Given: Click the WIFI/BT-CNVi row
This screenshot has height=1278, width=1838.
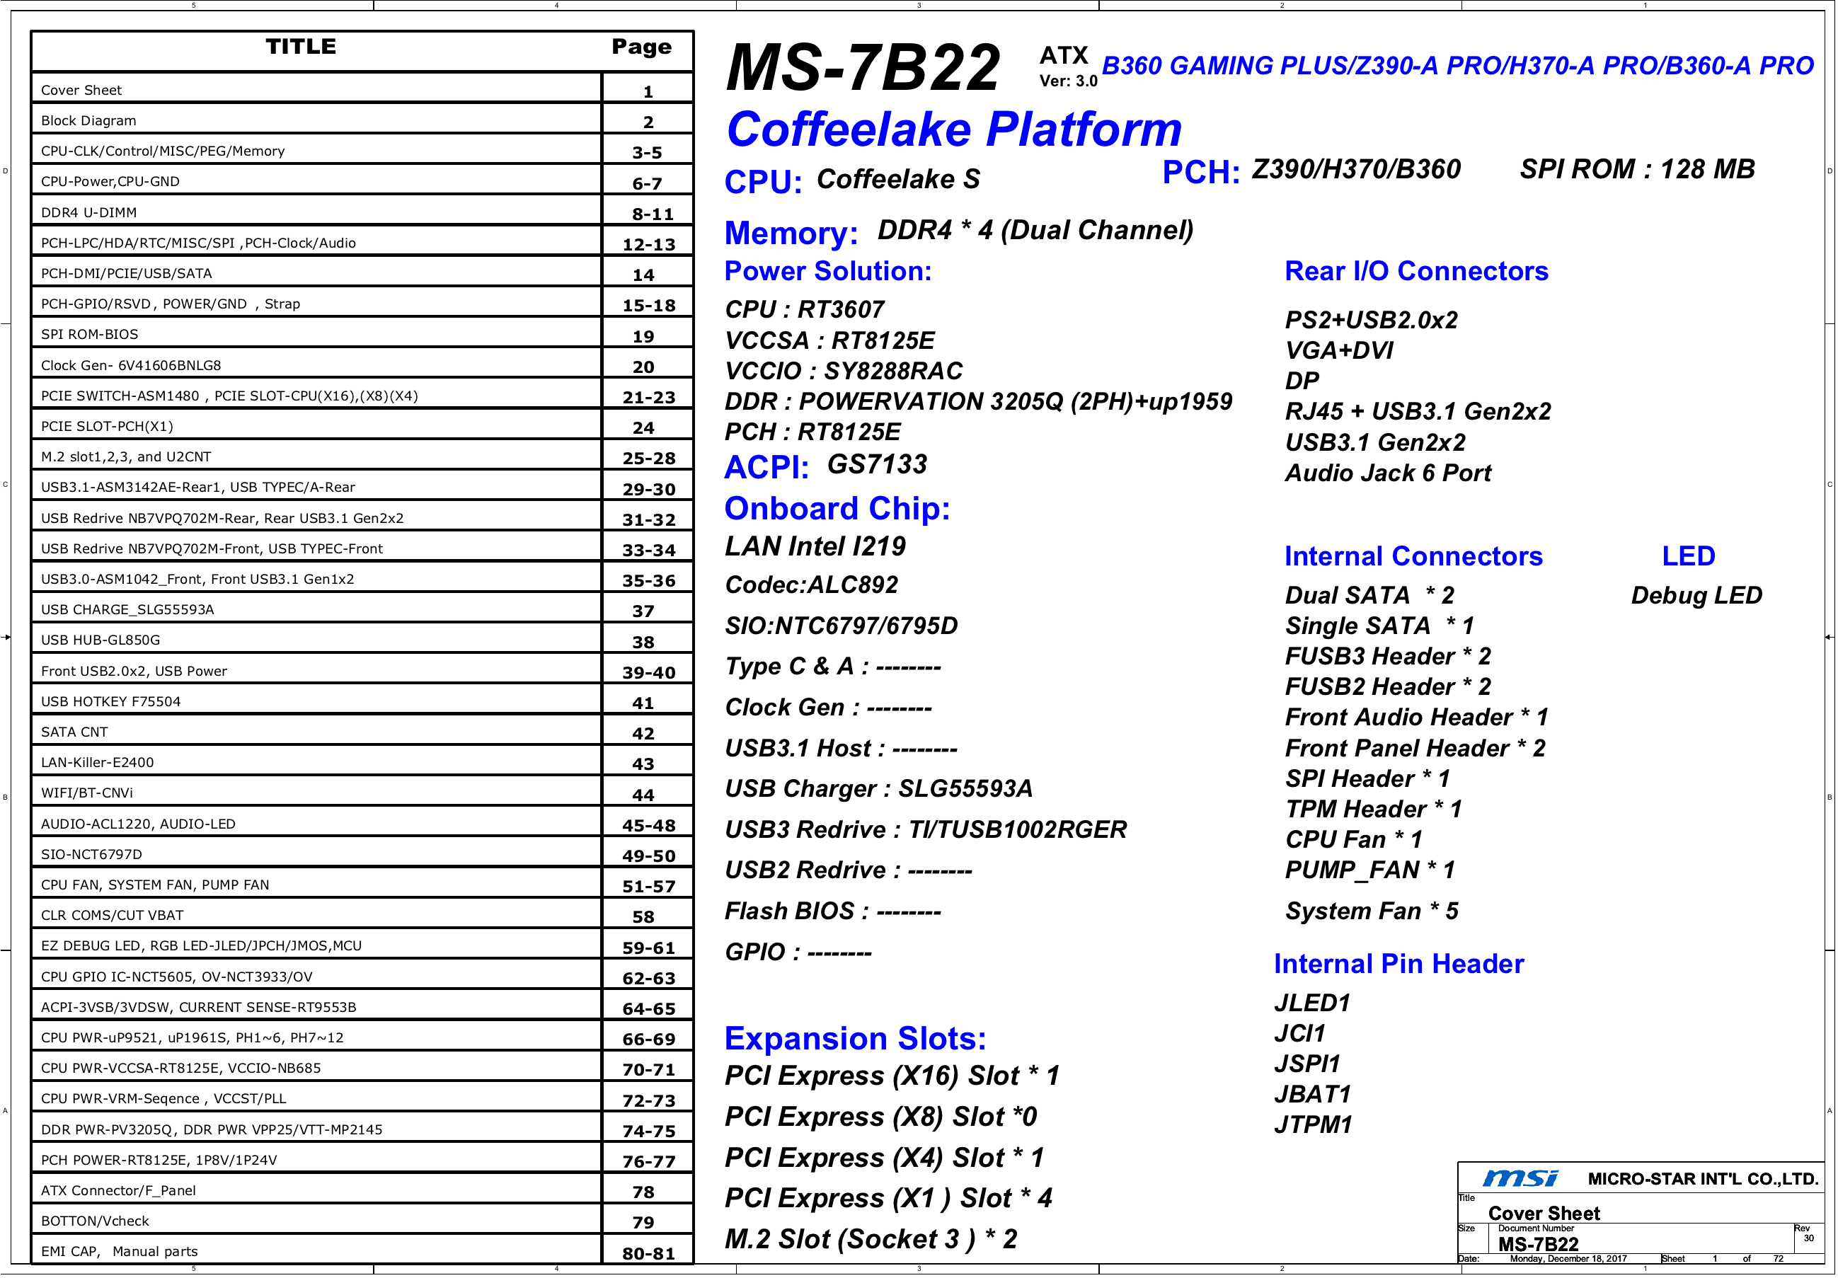Looking at the screenshot, I should point(362,793).
